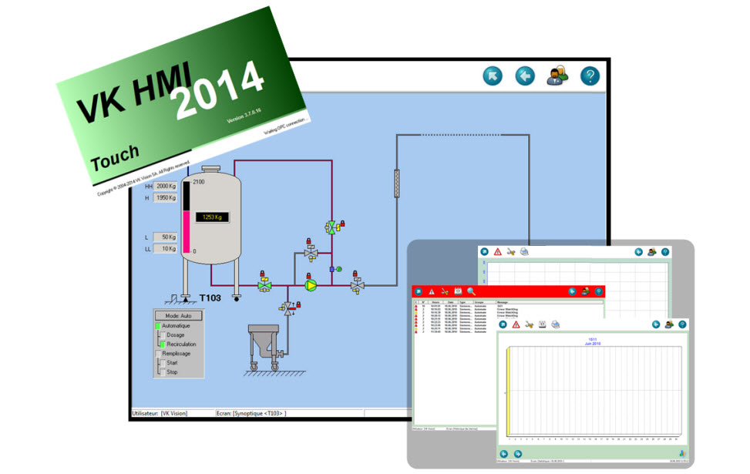This screenshot has width=750, height=474.
Task: Toggle the Remplissage checkbox
Action: (x=158, y=354)
